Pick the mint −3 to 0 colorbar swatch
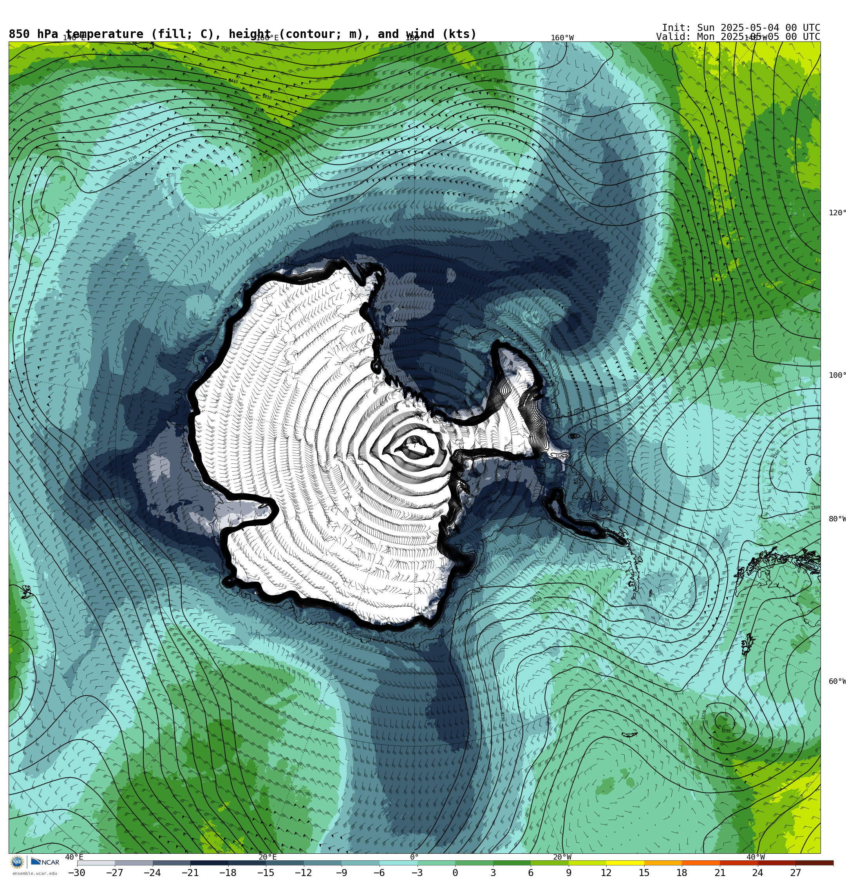This screenshot has width=846, height=878. (436, 863)
